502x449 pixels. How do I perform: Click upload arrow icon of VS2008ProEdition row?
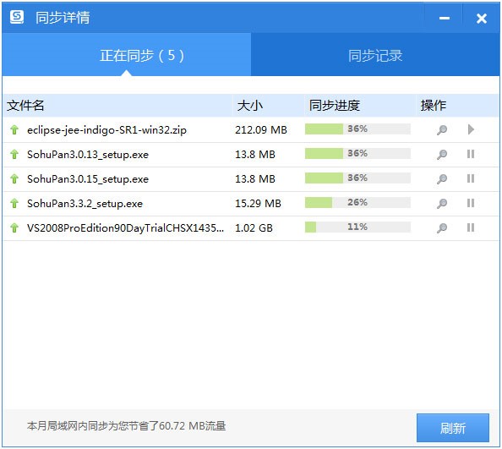pos(14,227)
